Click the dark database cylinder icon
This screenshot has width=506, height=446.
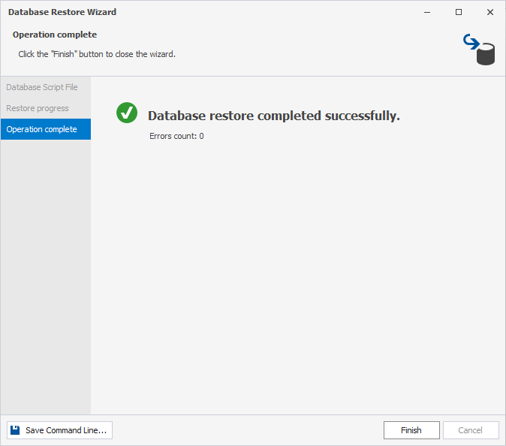(x=486, y=54)
